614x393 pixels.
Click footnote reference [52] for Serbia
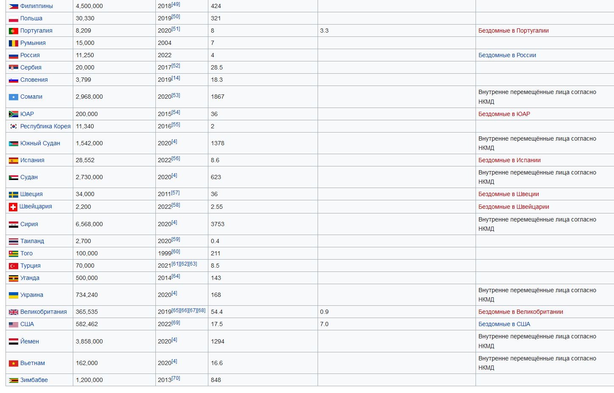coord(176,66)
